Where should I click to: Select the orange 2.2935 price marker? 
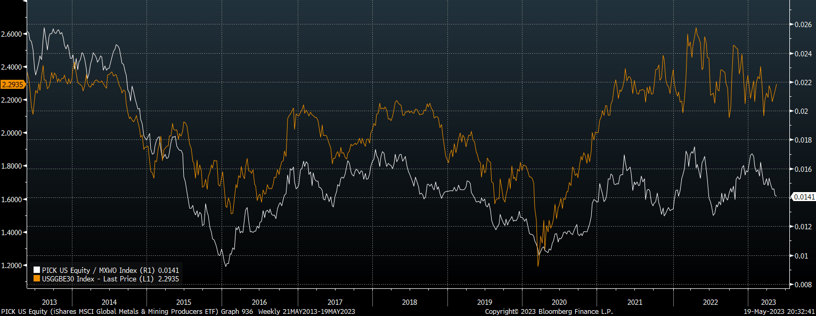pyautogui.click(x=13, y=83)
